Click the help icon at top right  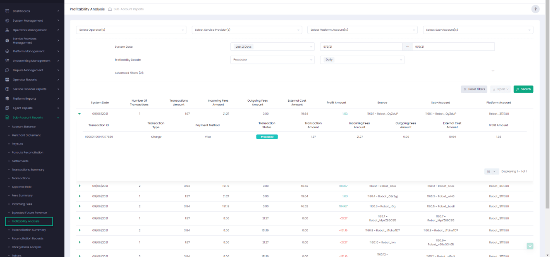[x=535, y=9]
